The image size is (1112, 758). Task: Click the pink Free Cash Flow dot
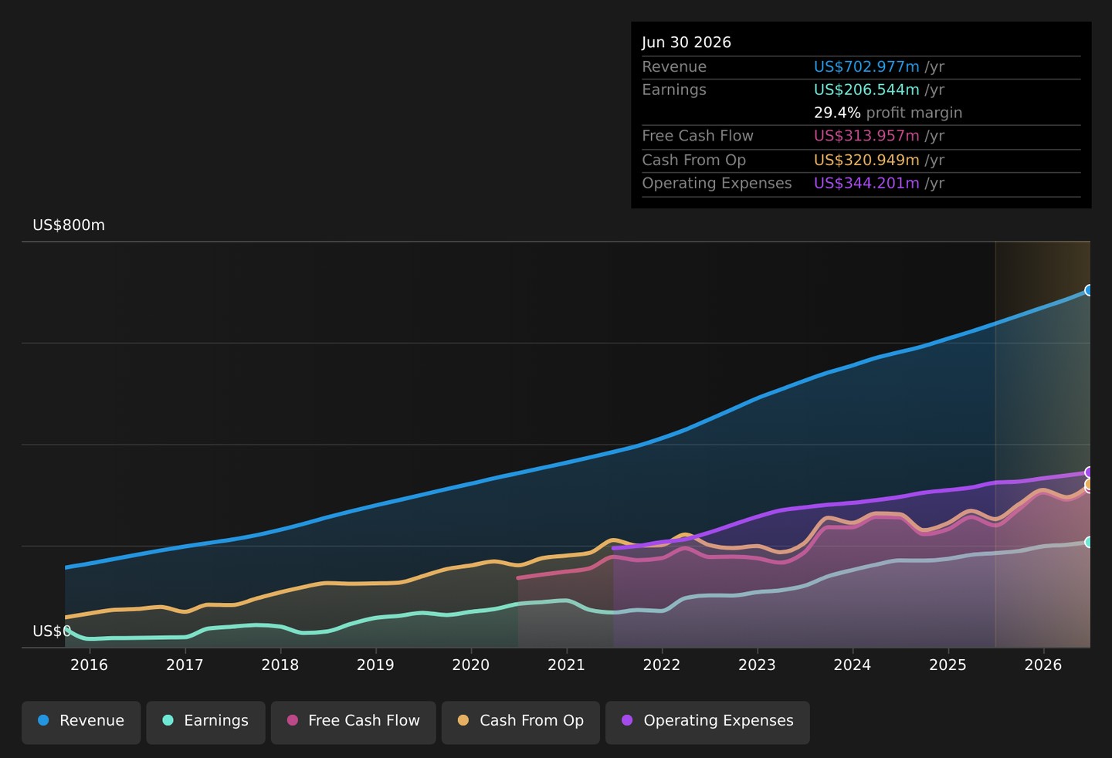point(293,720)
